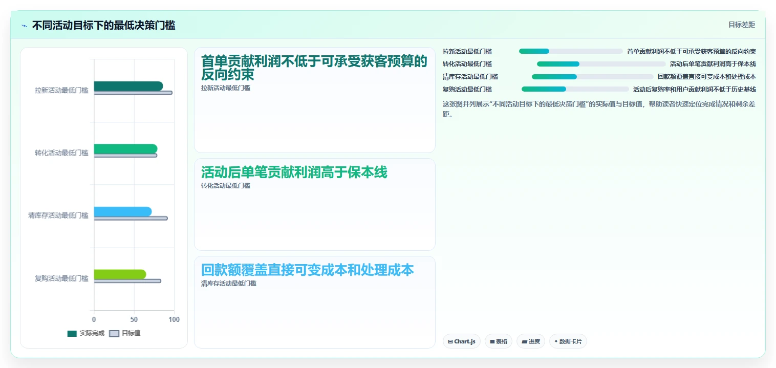Click the panel title 不同活动目标下的最低决策门槛
This screenshot has height=368, width=776.
(x=104, y=26)
